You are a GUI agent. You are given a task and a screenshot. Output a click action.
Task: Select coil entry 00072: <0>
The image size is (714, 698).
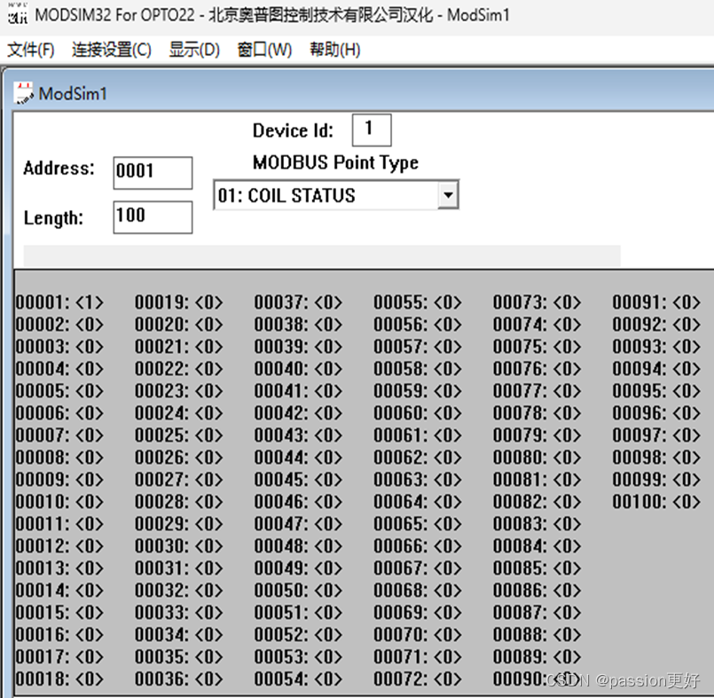pyautogui.click(x=418, y=678)
